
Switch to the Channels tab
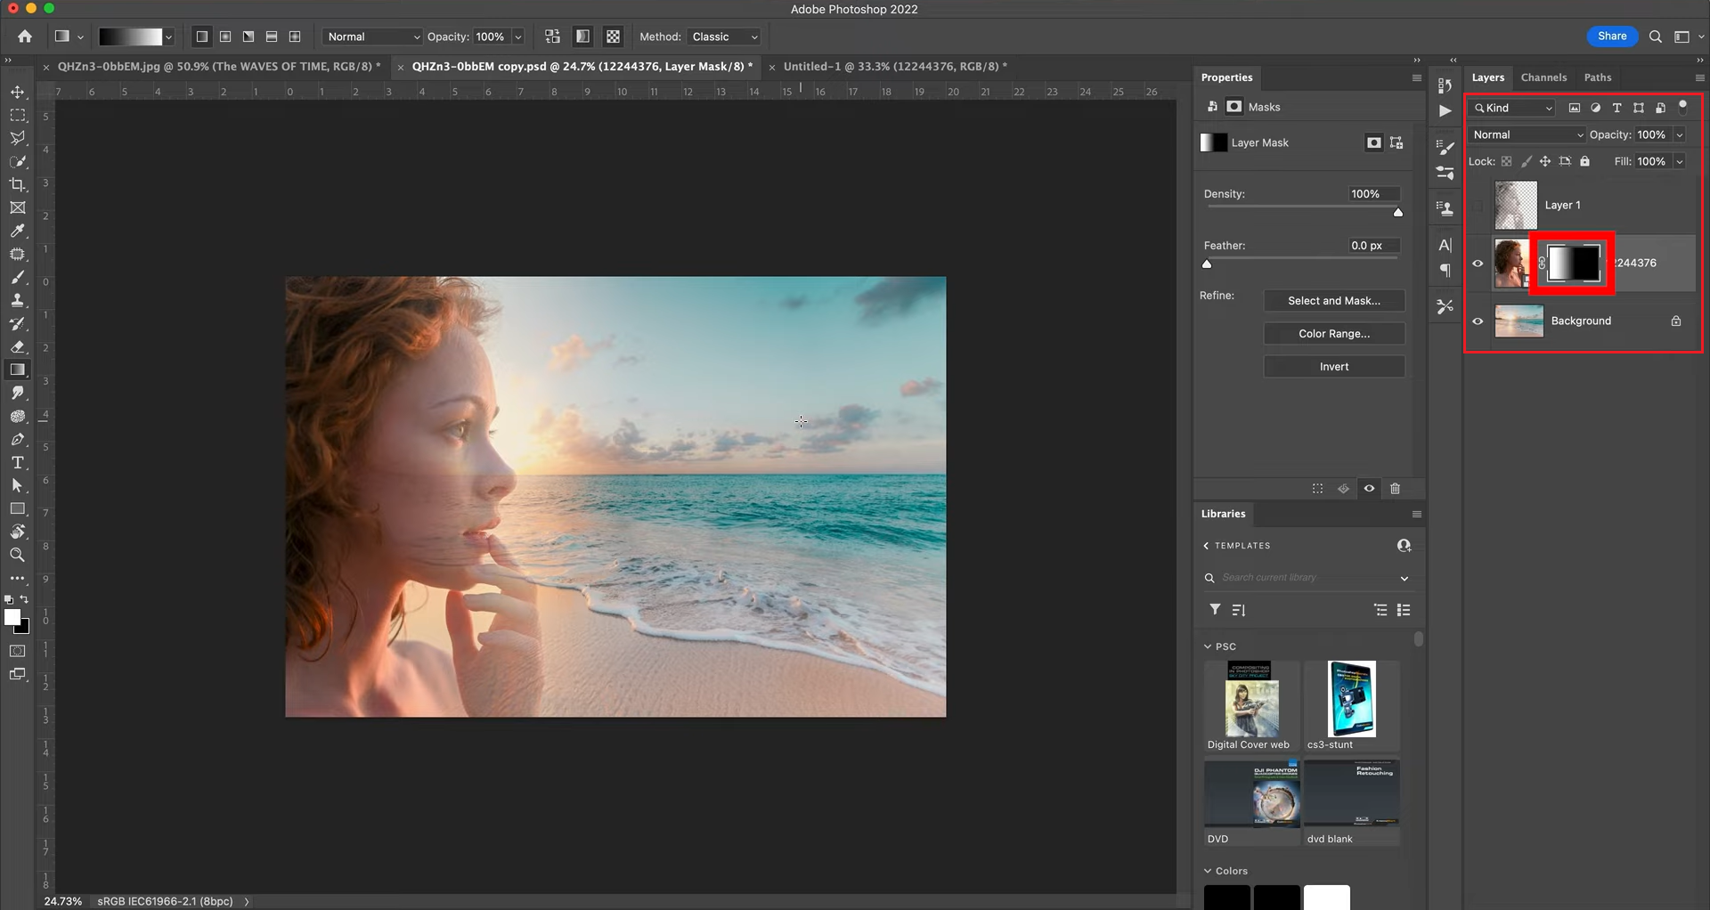(1543, 77)
